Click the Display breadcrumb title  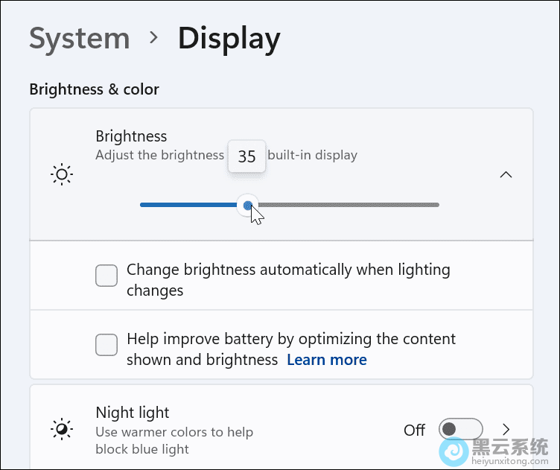click(x=229, y=38)
